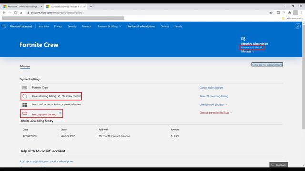The width and height of the screenshot is (305, 171).
Task: Open Stop recurring billing or cancel help link
Action: [x=47, y=161]
